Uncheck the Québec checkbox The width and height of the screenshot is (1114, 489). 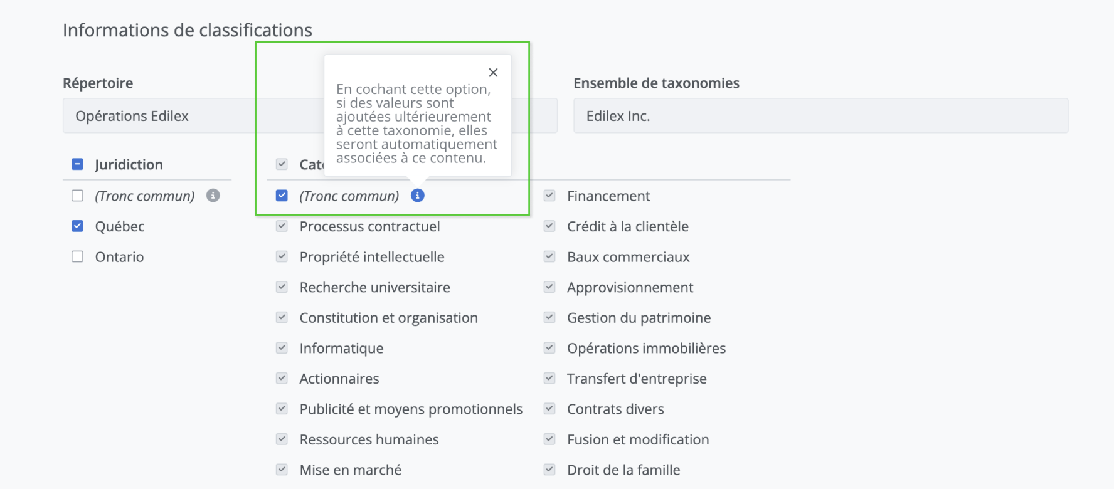click(x=78, y=226)
